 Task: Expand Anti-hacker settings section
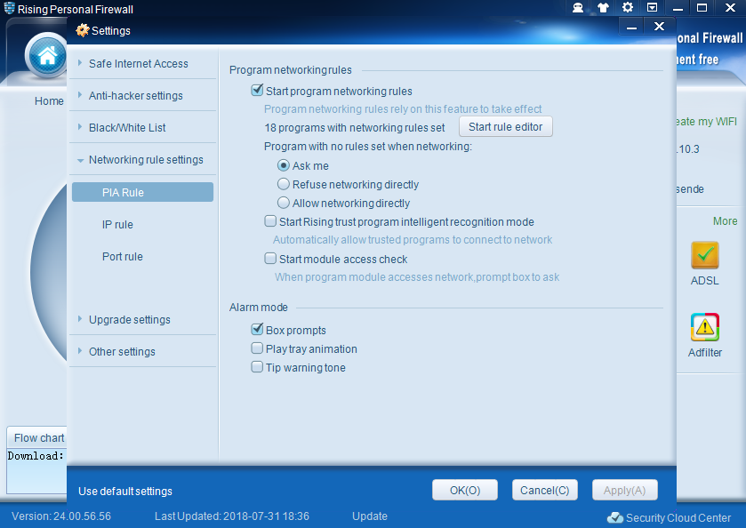[142, 95]
